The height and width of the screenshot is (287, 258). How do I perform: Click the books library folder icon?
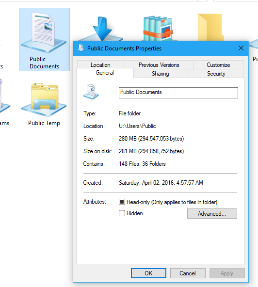(x=158, y=29)
